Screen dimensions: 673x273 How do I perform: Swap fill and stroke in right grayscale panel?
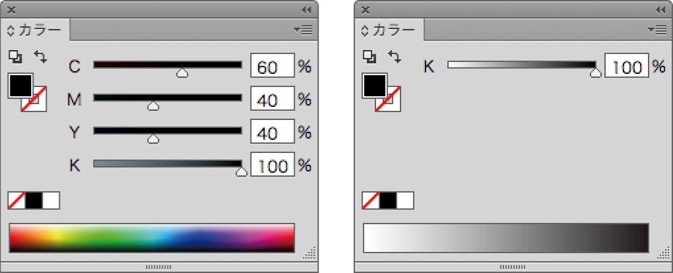point(395,57)
